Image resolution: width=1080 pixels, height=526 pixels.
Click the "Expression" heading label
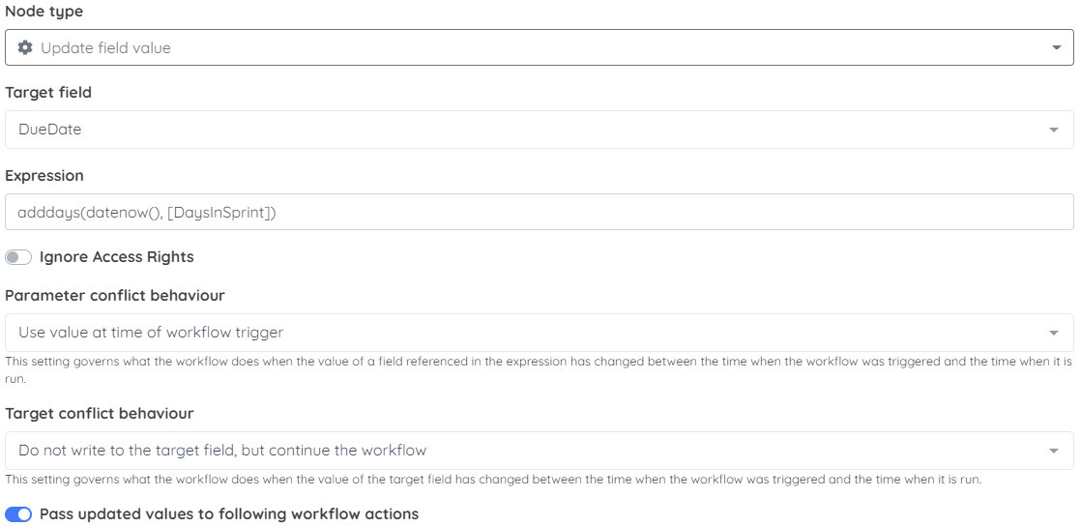pyautogui.click(x=44, y=176)
